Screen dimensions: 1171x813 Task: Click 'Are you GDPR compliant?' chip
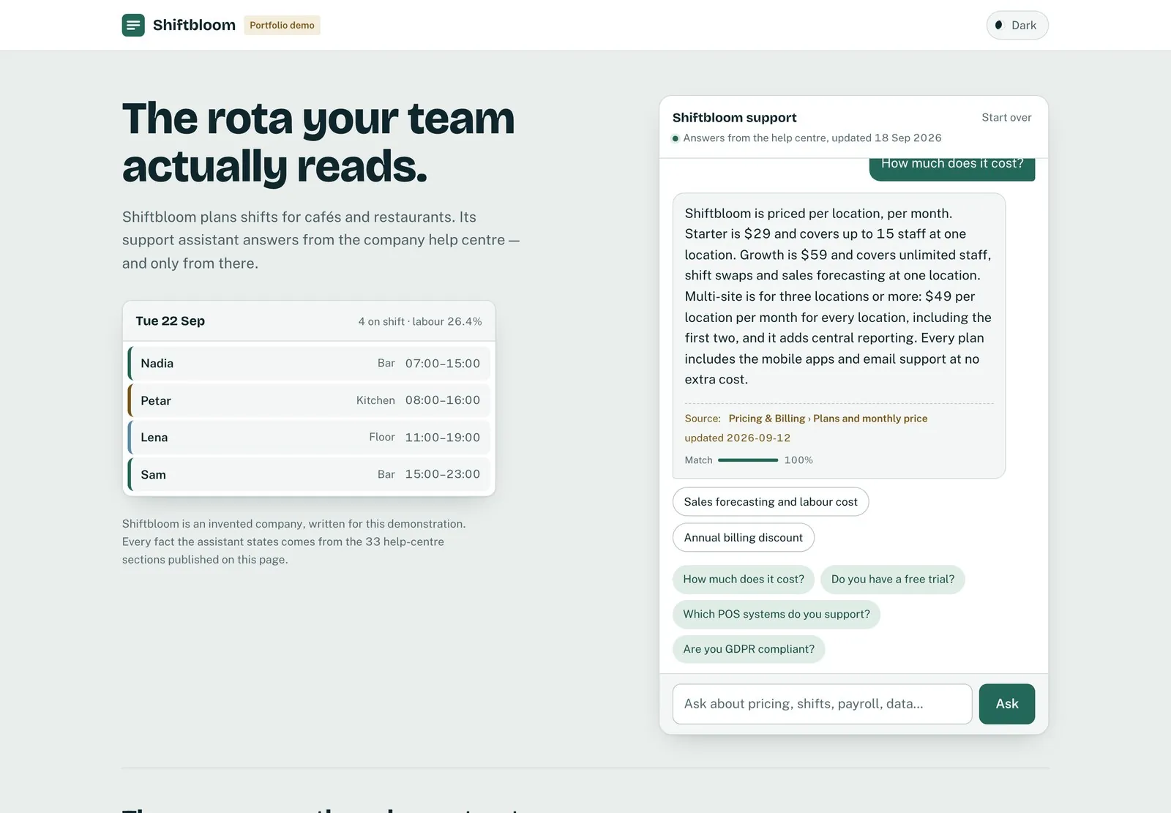pos(749,650)
